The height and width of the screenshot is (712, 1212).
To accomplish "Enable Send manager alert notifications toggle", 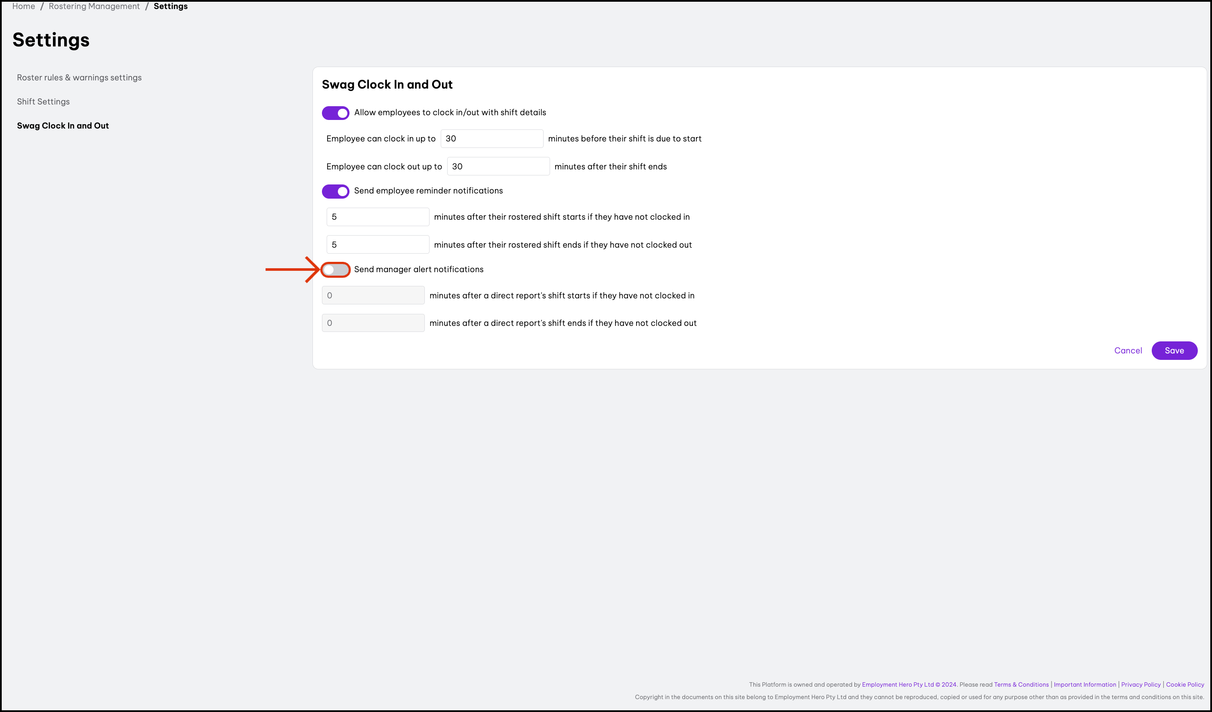I will pos(335,270).
